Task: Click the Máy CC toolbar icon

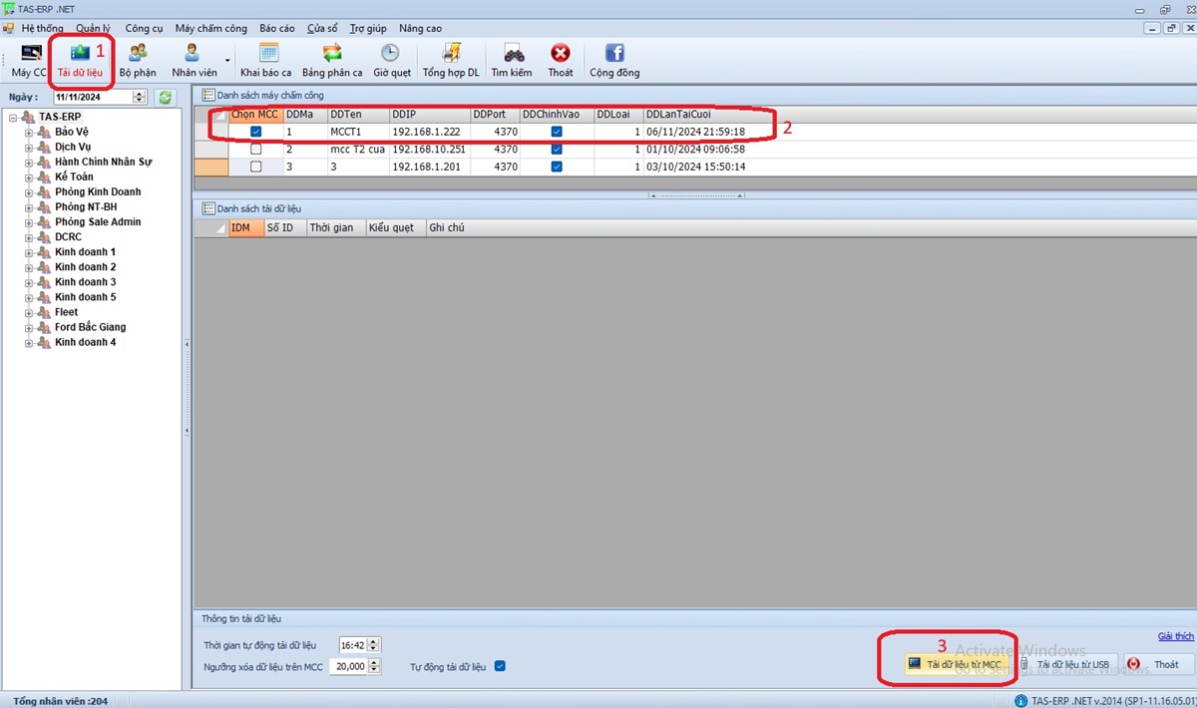Action: pos(30,59)
